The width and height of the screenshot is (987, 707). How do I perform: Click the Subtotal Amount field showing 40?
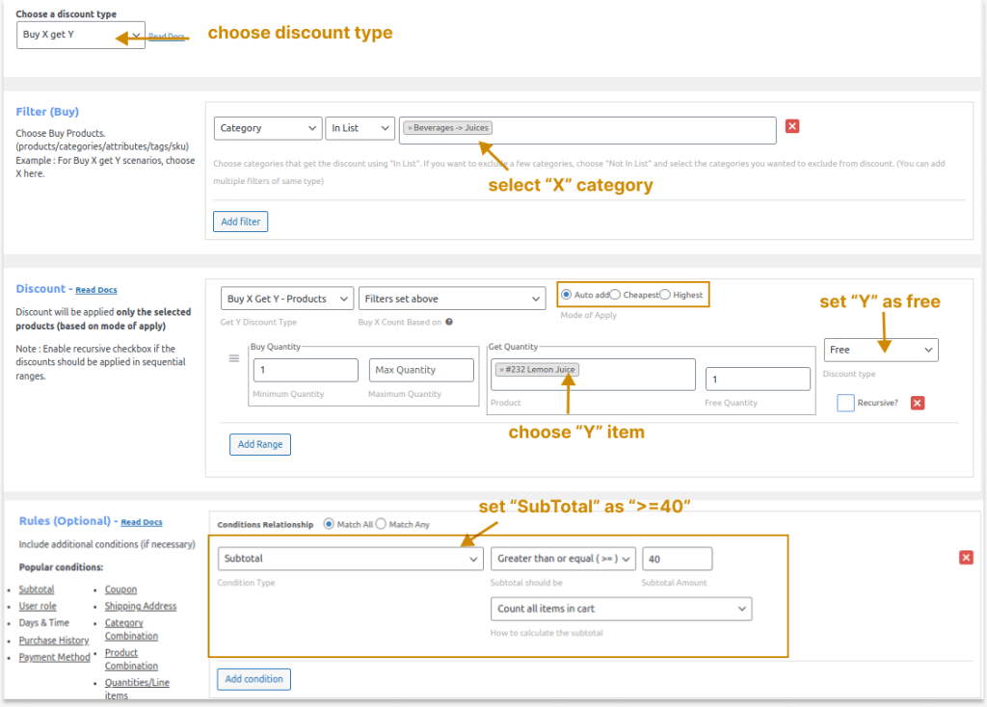pyautogui.click(x=677, y=558)
